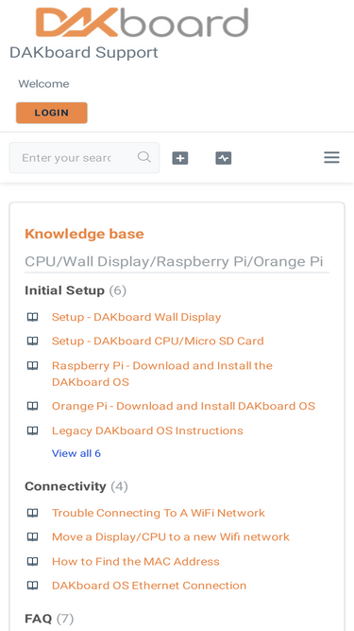Open the check ticket status icon
Viewport: 354px width, 631px height.
(x=224, y=158)
